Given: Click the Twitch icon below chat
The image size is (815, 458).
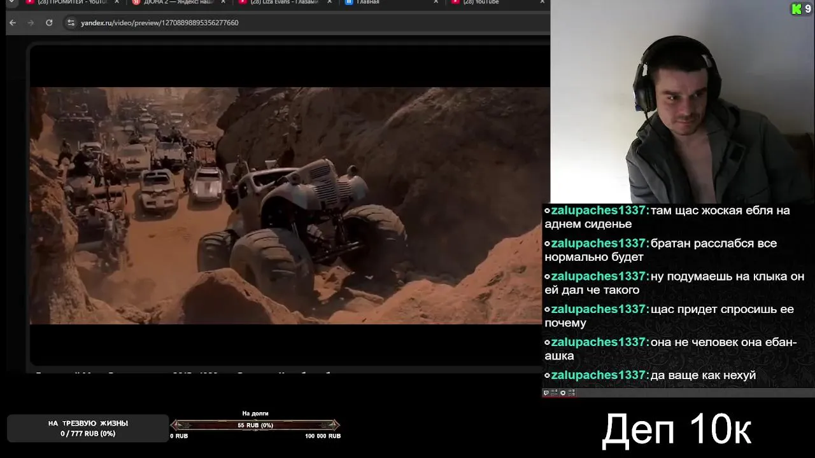Looking at the screenshot, I should click(546, 392).
